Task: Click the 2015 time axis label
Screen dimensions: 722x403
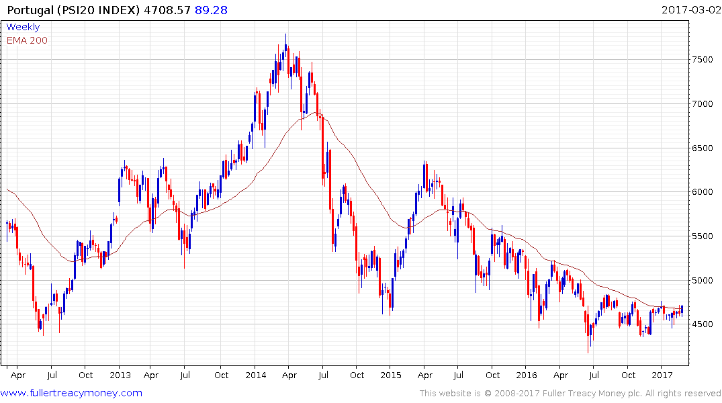Action: coord(391,375)
